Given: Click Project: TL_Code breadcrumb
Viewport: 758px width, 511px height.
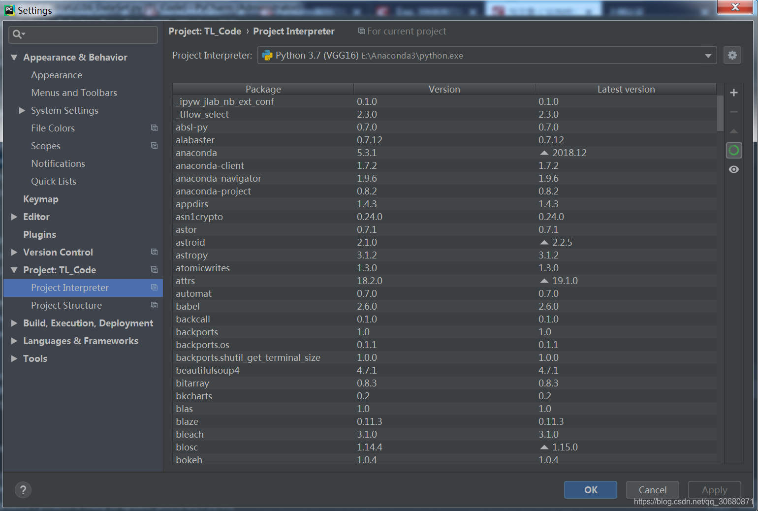Looking at the screenshot, I should pyautogui.click(x=205, y=31).
